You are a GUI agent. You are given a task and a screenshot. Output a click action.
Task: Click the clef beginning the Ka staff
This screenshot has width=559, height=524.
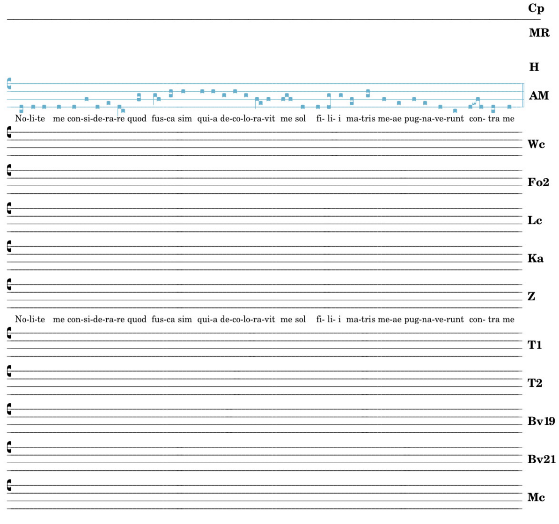(x=9, y=247)
